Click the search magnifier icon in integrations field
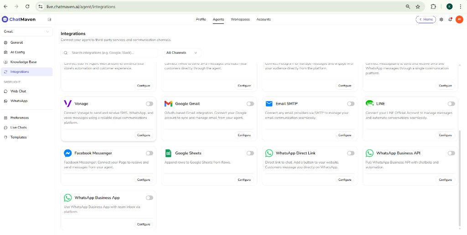 (66, 53)
